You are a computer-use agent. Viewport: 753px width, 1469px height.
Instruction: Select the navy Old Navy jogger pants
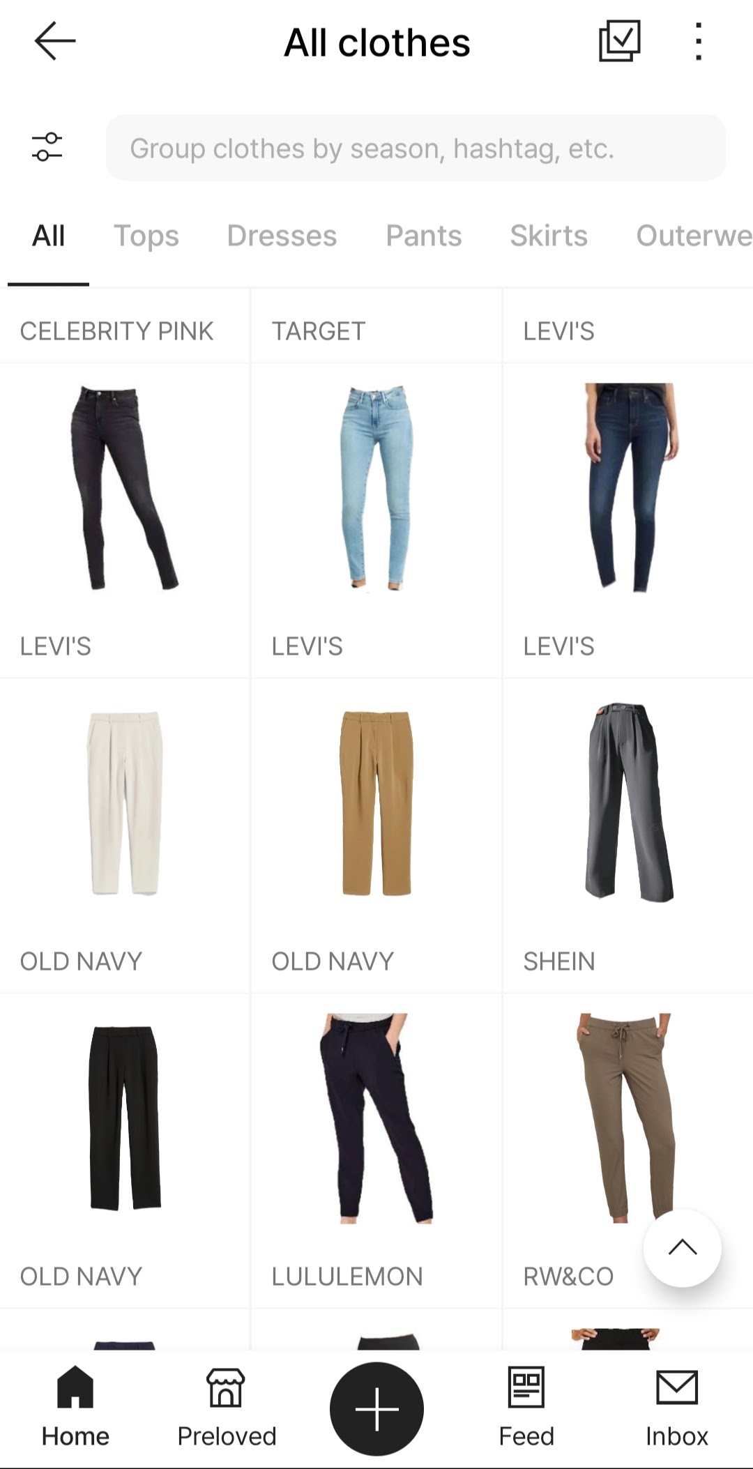(x=376, y=1118)
